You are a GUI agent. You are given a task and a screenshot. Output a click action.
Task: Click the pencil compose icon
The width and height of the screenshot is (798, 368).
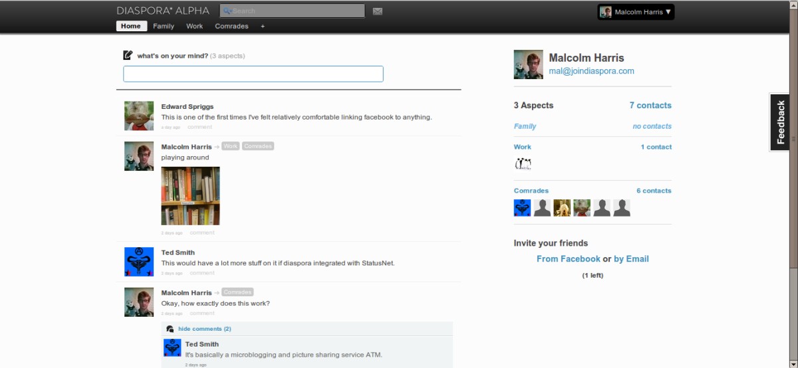pos(128,55)
